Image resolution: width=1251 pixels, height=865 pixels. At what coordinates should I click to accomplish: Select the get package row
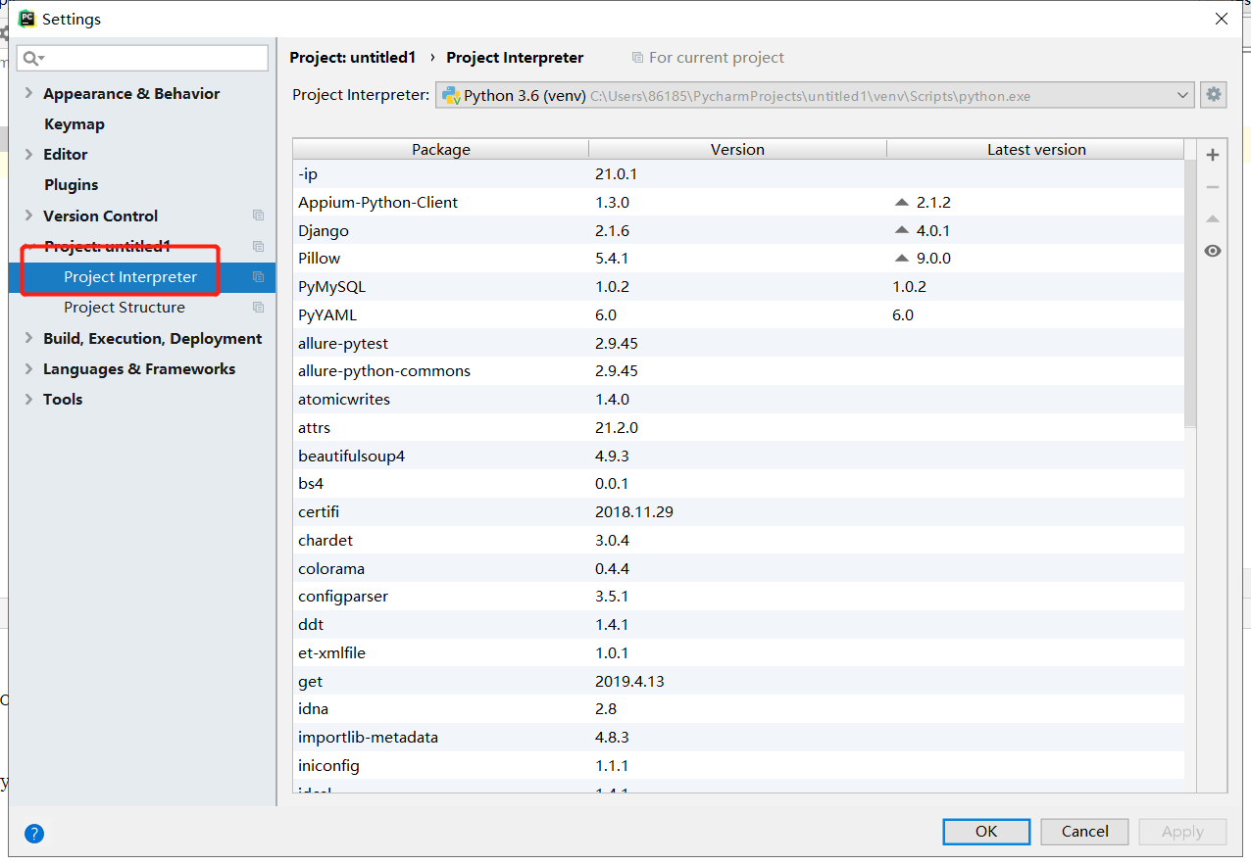click(738, 681)
